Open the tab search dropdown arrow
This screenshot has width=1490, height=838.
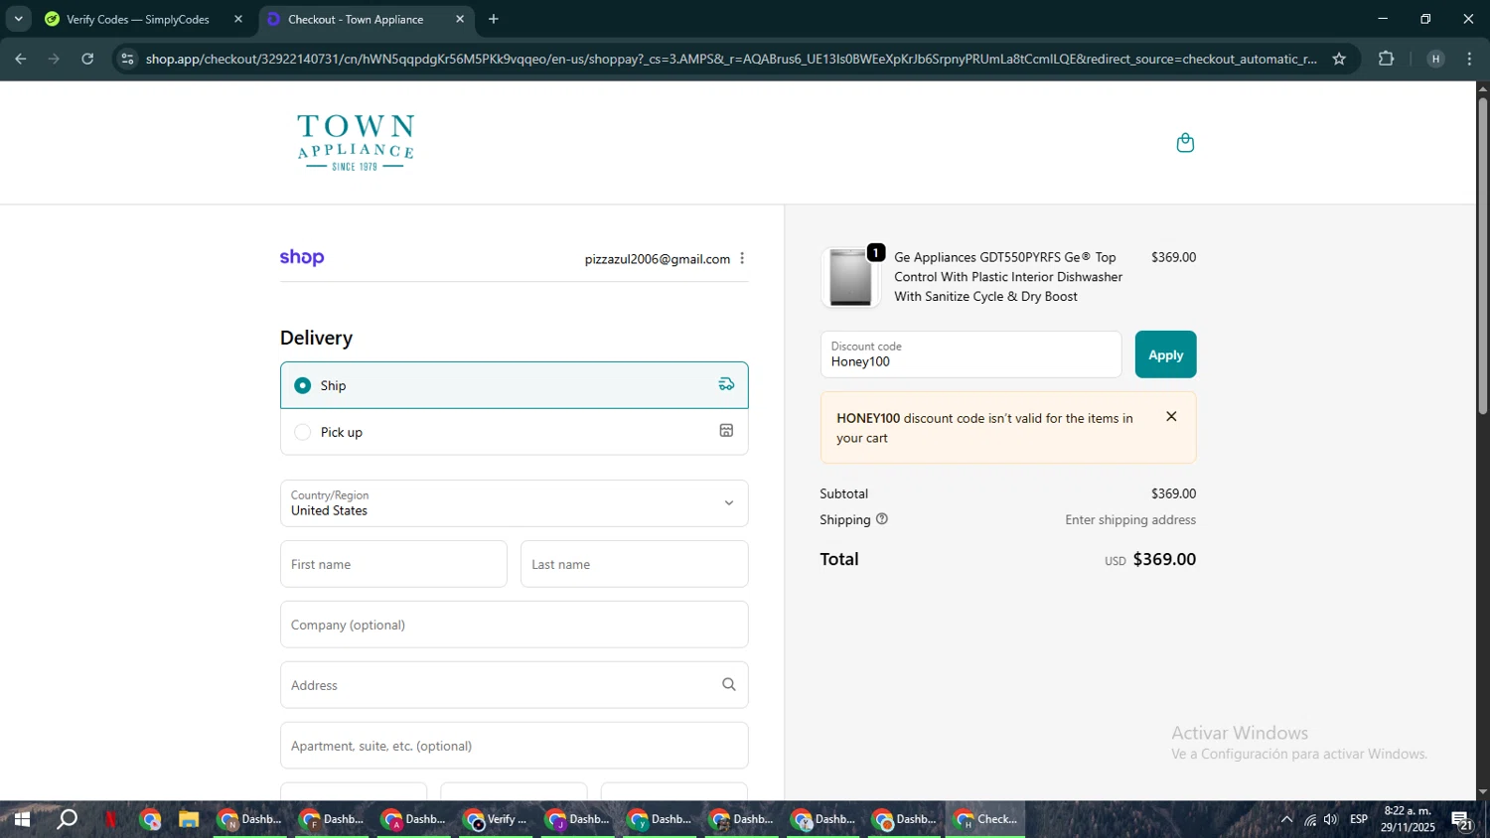(x=18, y=19)
